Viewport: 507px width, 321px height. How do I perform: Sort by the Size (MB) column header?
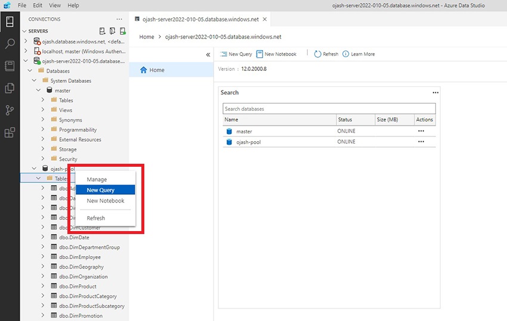(395, 120)
